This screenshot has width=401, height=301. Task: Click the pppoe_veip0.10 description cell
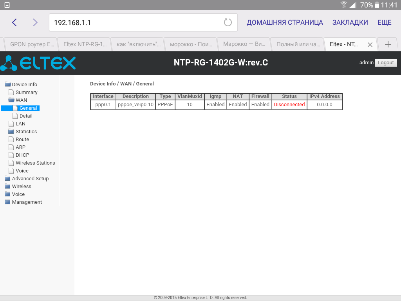(x=135, y=104)
